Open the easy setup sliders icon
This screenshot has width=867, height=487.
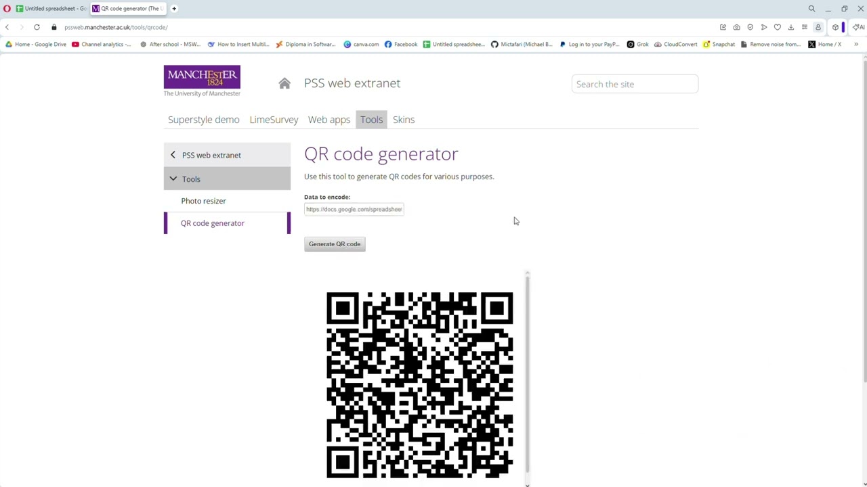point(804,27)
